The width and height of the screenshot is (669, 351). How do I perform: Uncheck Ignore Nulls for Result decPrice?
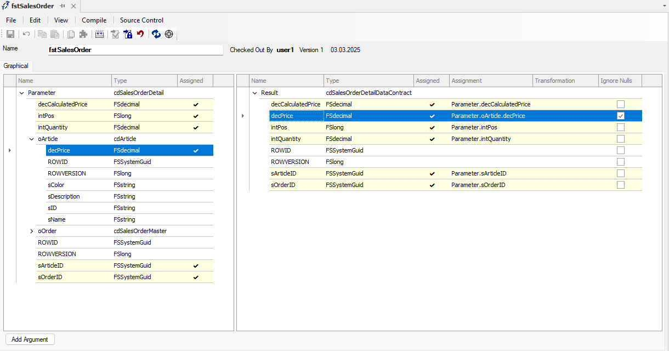620,116
